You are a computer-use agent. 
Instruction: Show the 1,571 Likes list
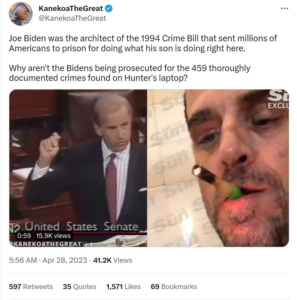tap(123, 287)
